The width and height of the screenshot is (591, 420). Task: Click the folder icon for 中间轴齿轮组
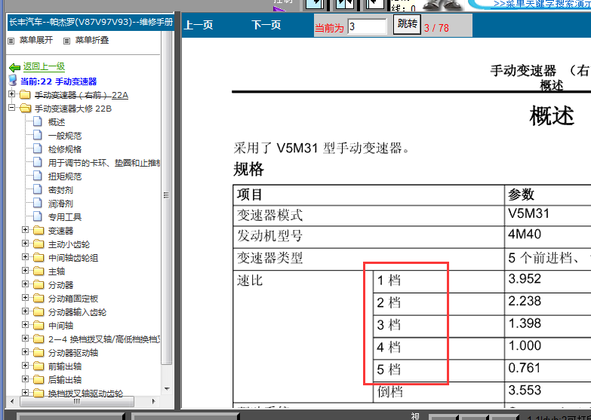click(x=38, y=257)
